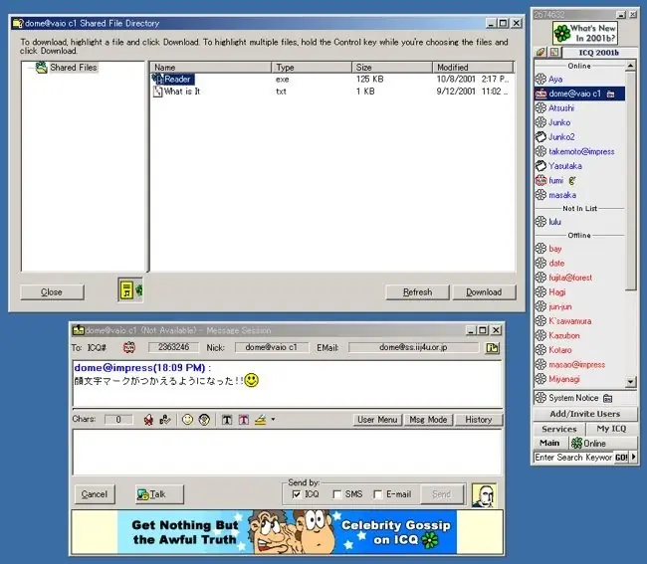Viewport: 647px width, 564px height.
Task: Click contact list scroll down arrow
Action: tap(630, 382)
